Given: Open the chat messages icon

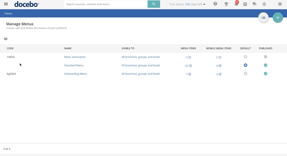Looking at the screenshot, I should [254, 4].
